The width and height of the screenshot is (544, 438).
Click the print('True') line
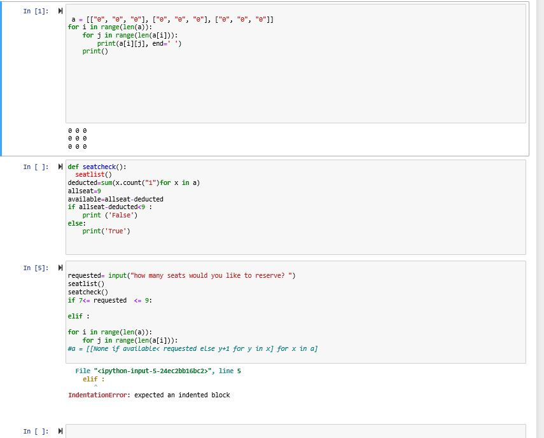(x=106, y=231)
